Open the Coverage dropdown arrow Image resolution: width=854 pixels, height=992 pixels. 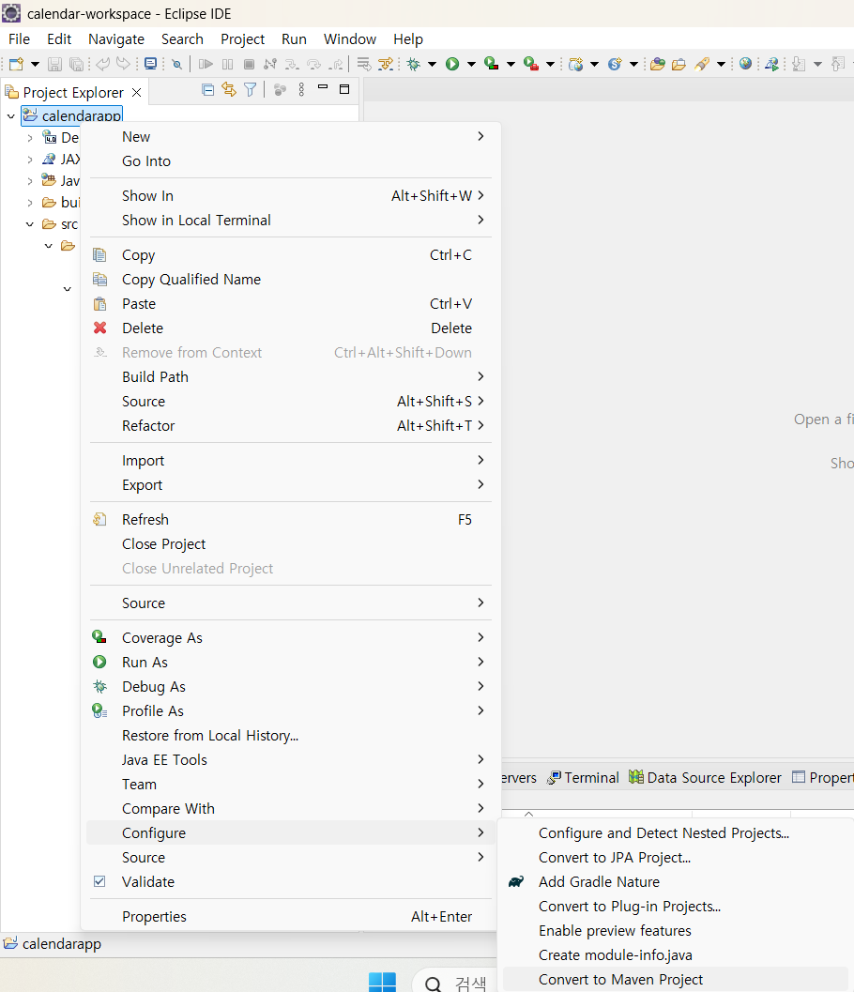coord(511,64)
